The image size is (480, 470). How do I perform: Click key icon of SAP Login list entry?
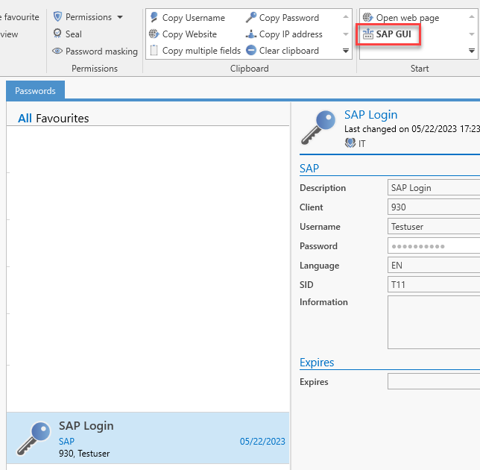coord(34,438)
